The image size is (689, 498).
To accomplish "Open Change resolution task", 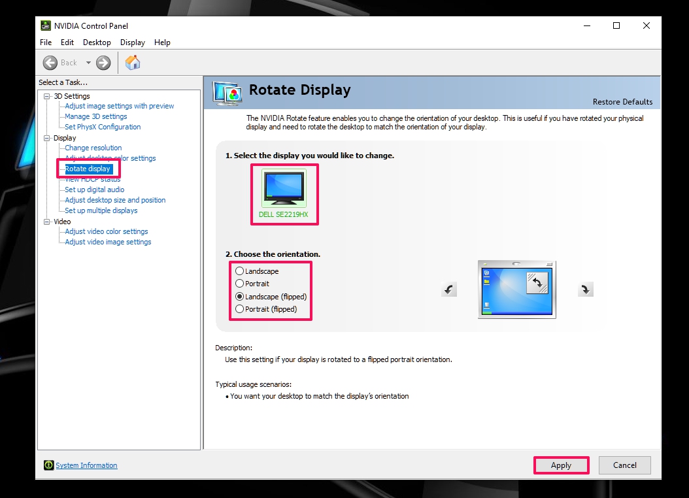I will coord(93,148).
